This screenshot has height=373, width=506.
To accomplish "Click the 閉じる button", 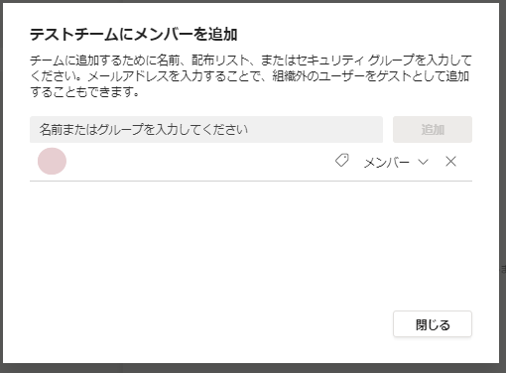I will (x=433, y=323).
